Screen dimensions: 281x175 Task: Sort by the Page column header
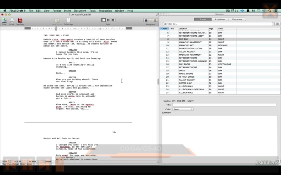(x=213, y=29)
